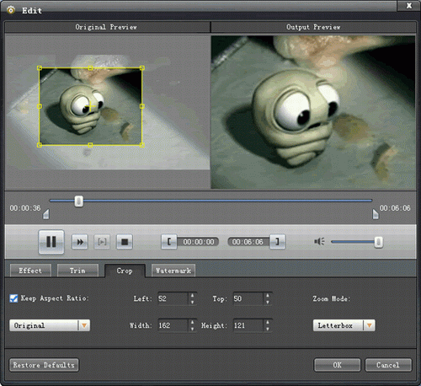The height and width of the screenshot is (386, 421).
Task: Expand the Letterbox zoom mode dropdown
Action: pos(344,325)
